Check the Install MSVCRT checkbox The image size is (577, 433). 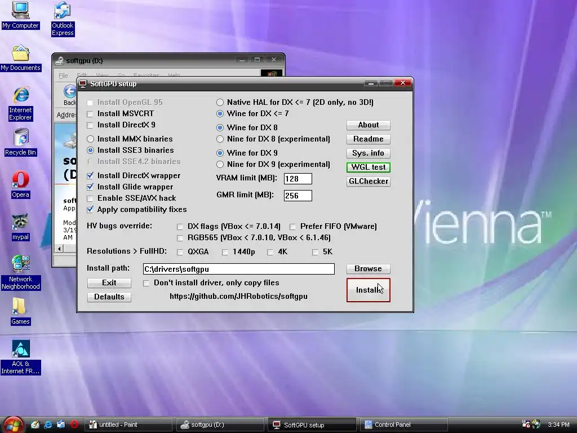coord(90,114)
